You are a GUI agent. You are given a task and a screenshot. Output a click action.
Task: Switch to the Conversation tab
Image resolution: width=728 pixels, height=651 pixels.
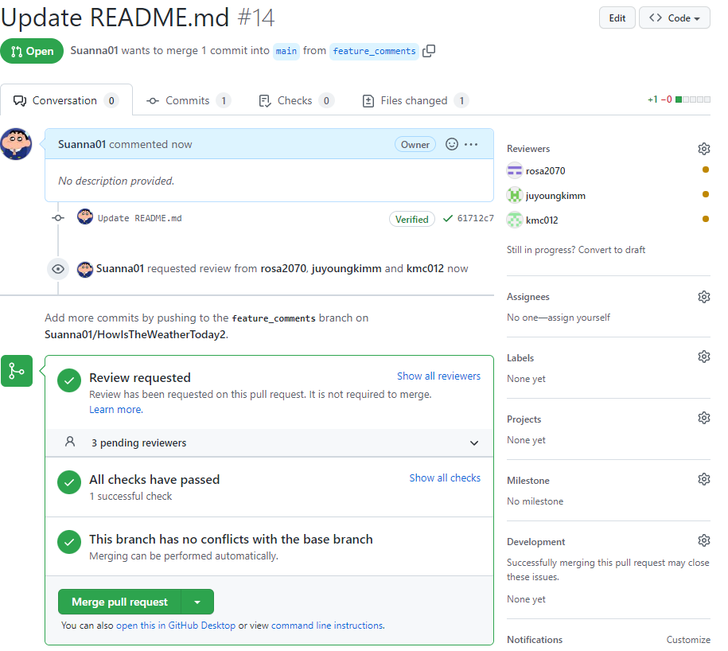(66, 101)
